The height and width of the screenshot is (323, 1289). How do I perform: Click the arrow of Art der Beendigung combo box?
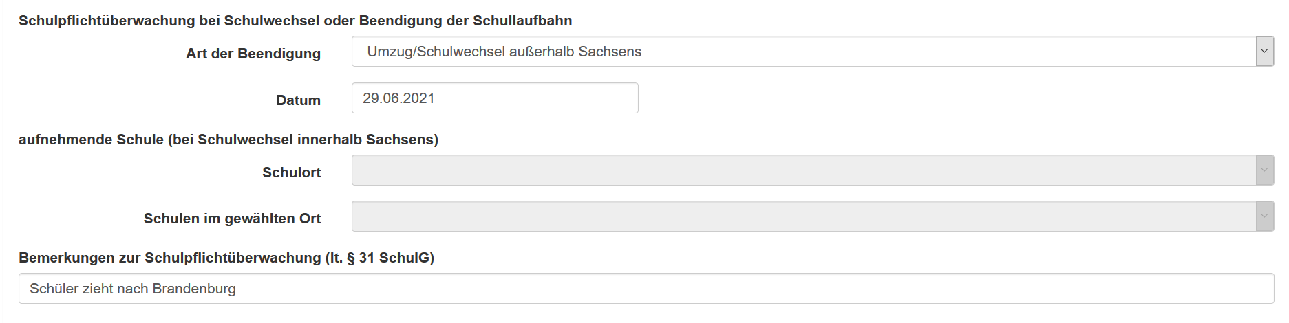[x=1264, y=52]
